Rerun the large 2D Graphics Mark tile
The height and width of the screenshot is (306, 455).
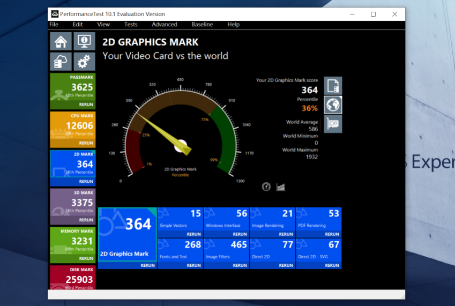(148, 265)
